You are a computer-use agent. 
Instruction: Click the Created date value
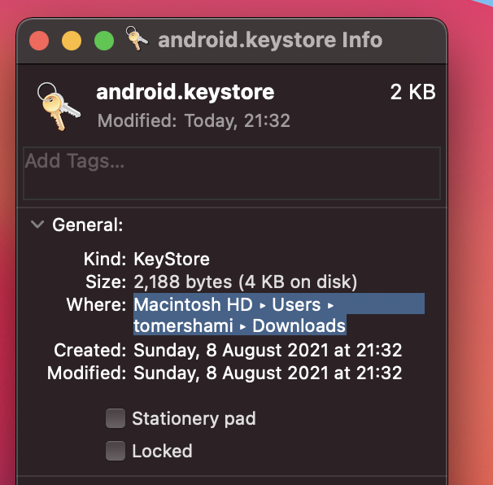(x=268, y=350)
